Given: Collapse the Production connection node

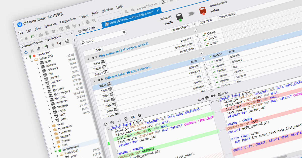Looking at the screenshot, I should [x=26, y=58].
